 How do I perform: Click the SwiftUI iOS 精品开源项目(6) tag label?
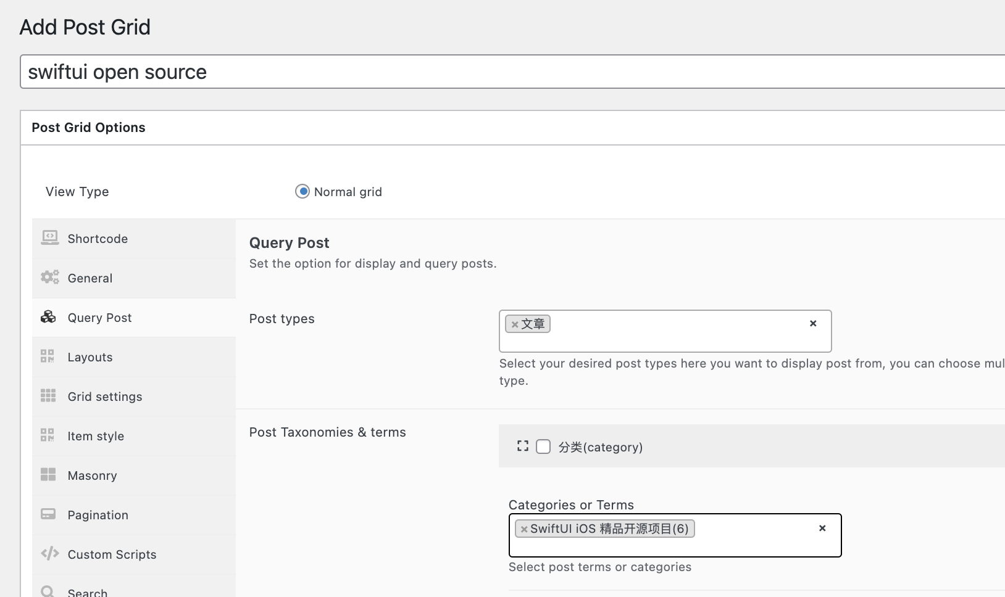click(x=609, y=529)
